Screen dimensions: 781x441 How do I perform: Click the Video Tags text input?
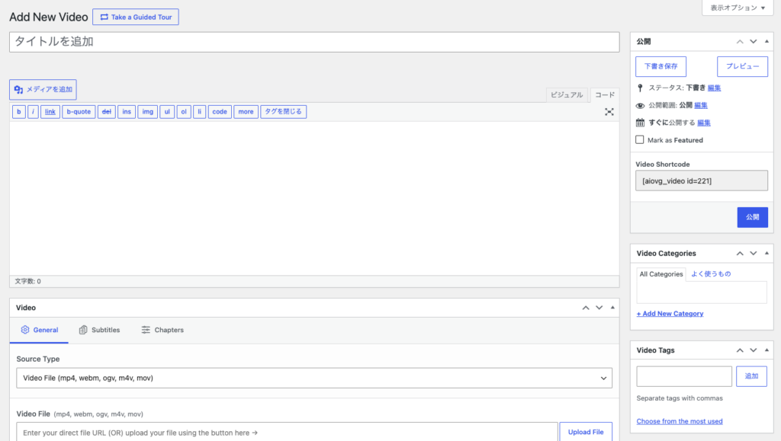pos(684,376)
